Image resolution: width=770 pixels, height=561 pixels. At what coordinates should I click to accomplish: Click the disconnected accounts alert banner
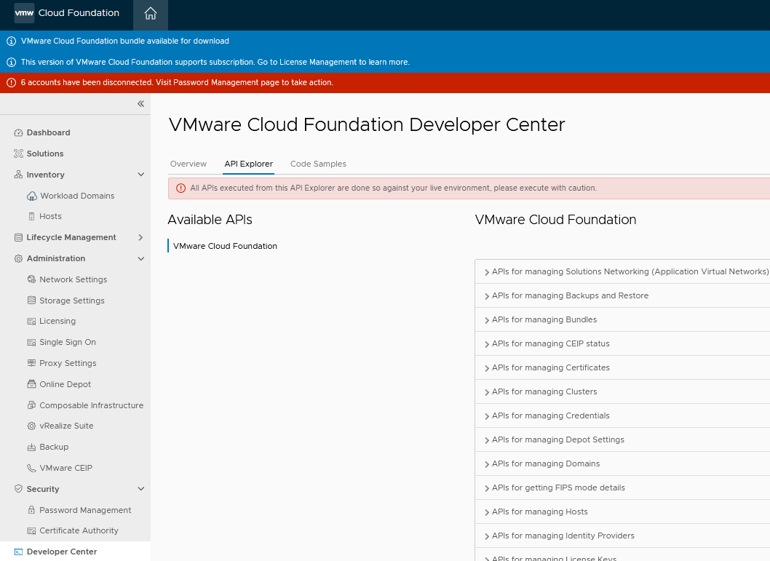point(385,83)
